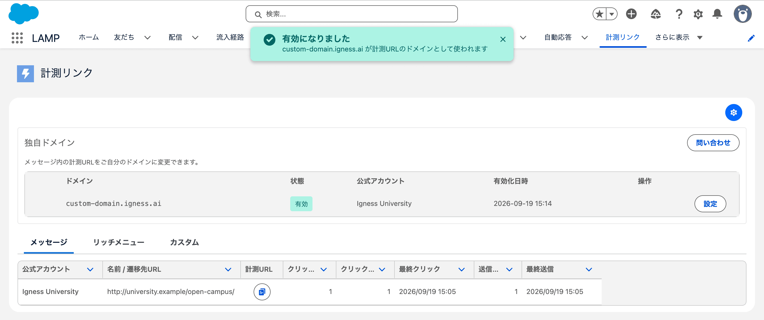Copy the 計測URL for Igness University row
Screen dimensions: 764x320
[262, 292]
